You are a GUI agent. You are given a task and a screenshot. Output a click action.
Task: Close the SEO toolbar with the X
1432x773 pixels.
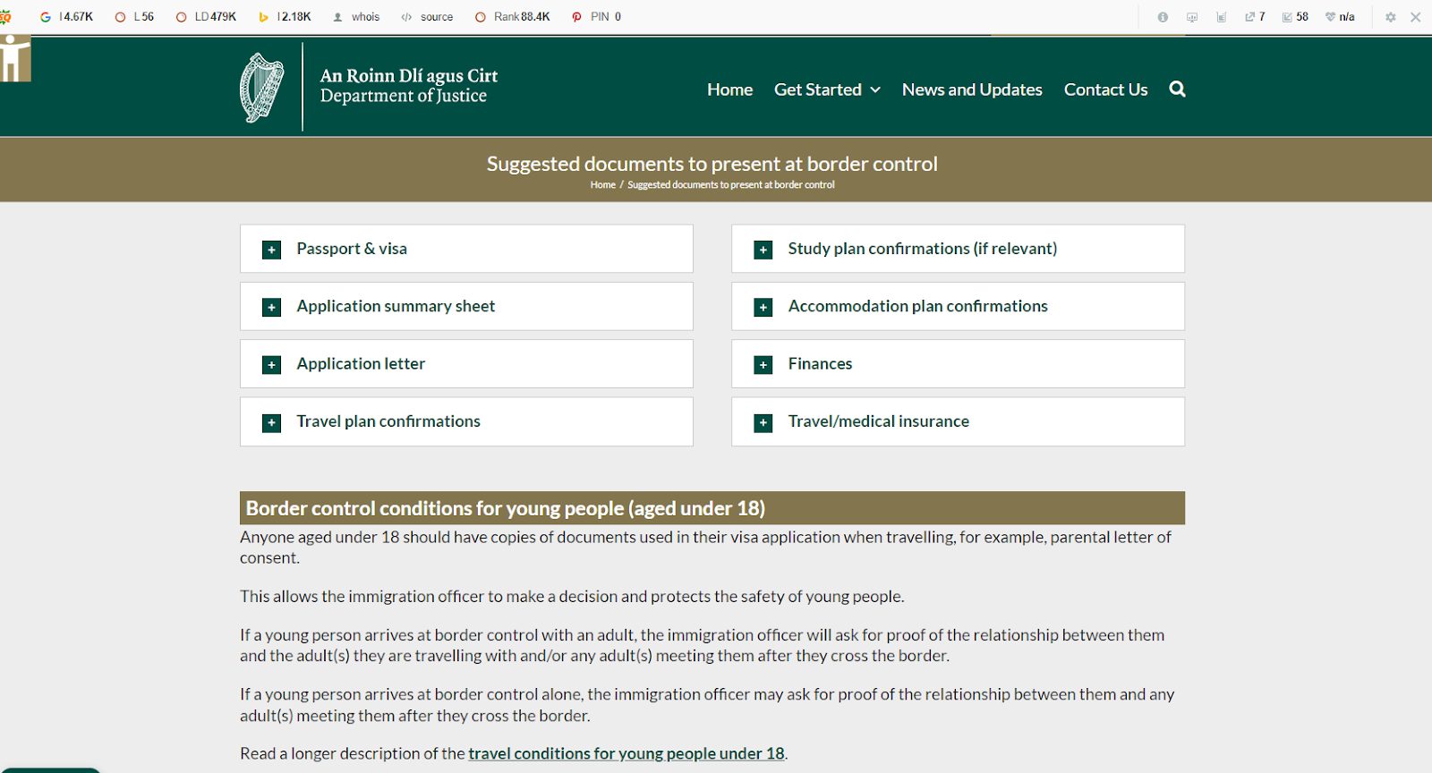(x=1416, y=17)
